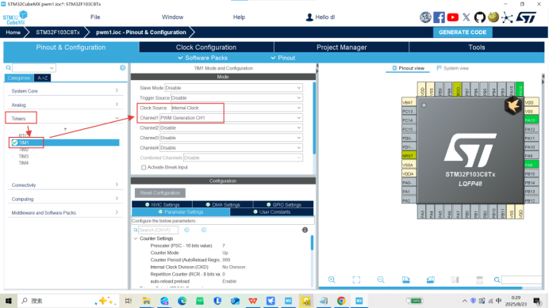549x308 pixels.
Task: Expand the Analog category
Action: 65,105
